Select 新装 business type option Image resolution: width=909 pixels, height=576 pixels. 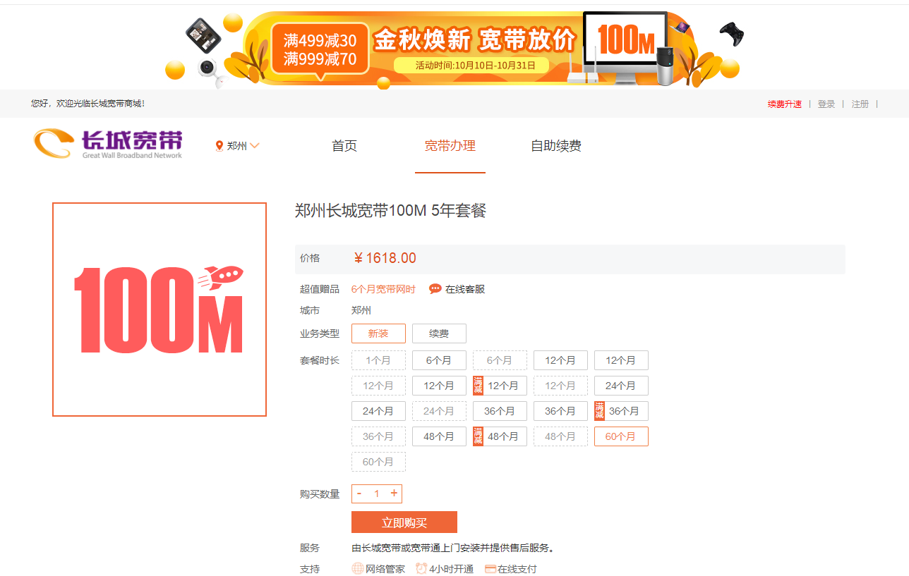tap(378, 333)
